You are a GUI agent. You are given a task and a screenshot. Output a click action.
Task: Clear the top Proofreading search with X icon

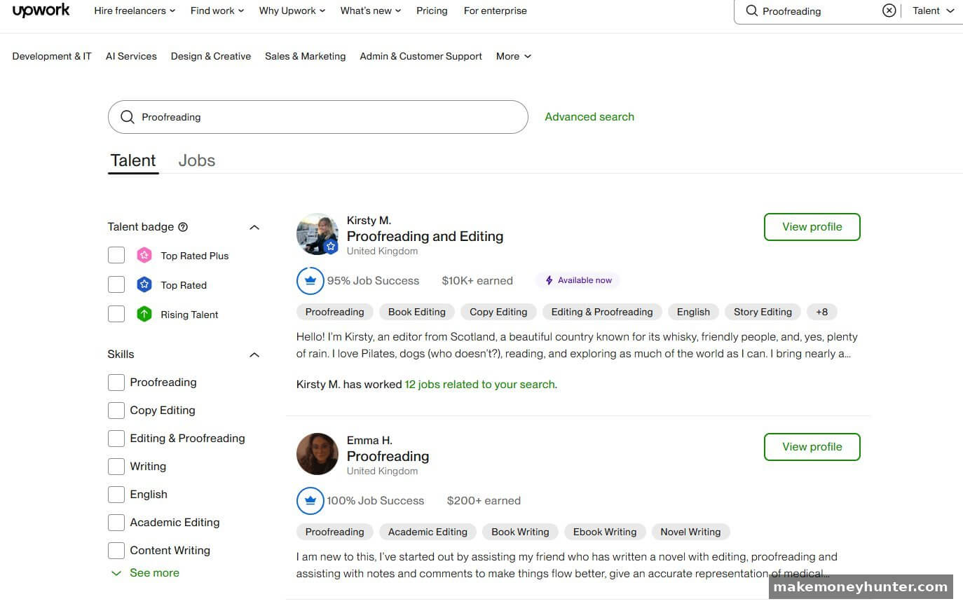tap(889, 11)
